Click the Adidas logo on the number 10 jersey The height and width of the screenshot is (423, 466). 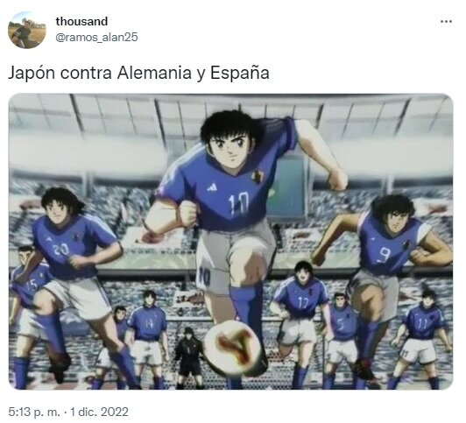coord(212,187)
